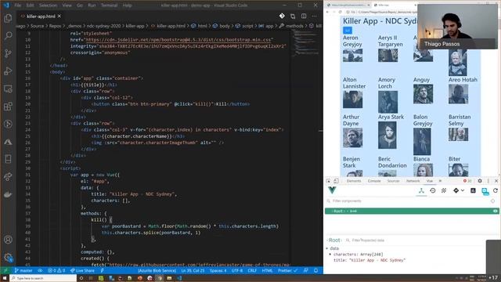The width and height of the screenshot is (501, 282).
Task: Click UTF-8 encoding status item
Action: (x=237, y=270)
